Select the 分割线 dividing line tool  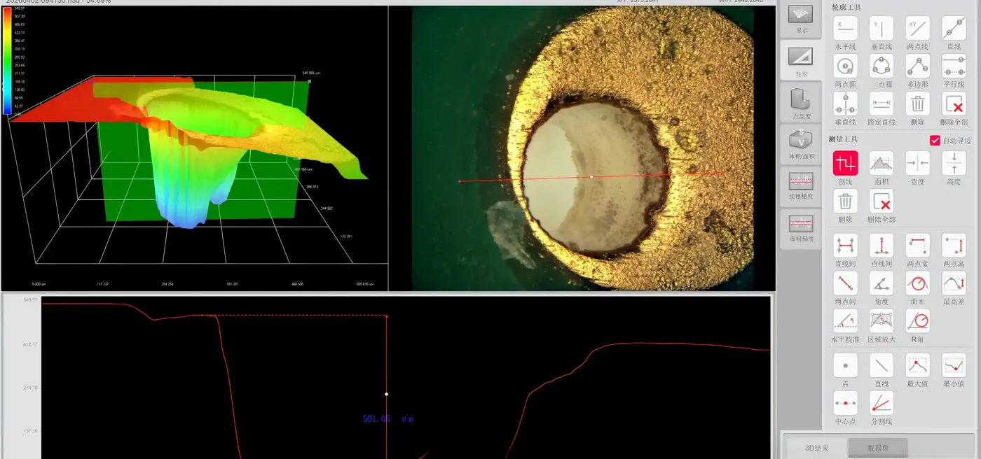[881, 403]
